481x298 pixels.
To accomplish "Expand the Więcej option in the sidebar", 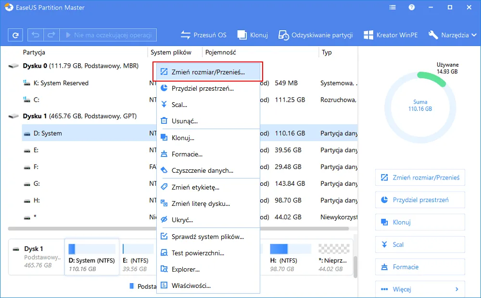I will click(419, 289).
